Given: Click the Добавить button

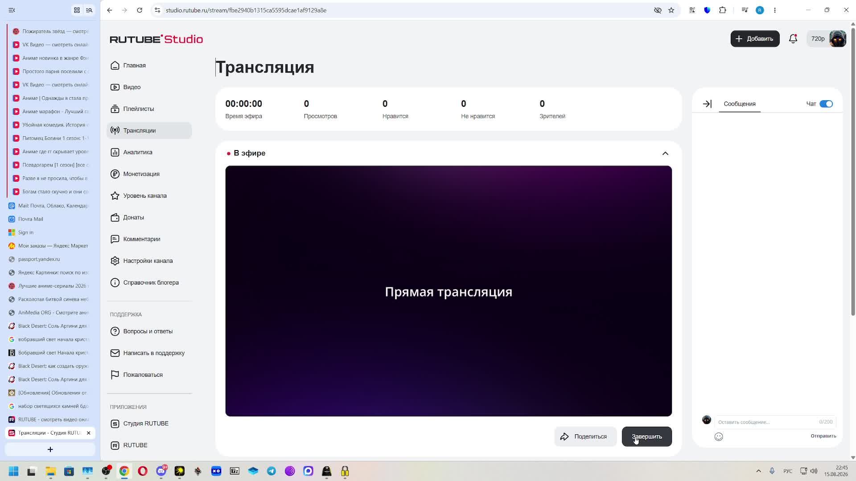Looking at the screenshot, I should pyautogui.click(x=755, y=39).
